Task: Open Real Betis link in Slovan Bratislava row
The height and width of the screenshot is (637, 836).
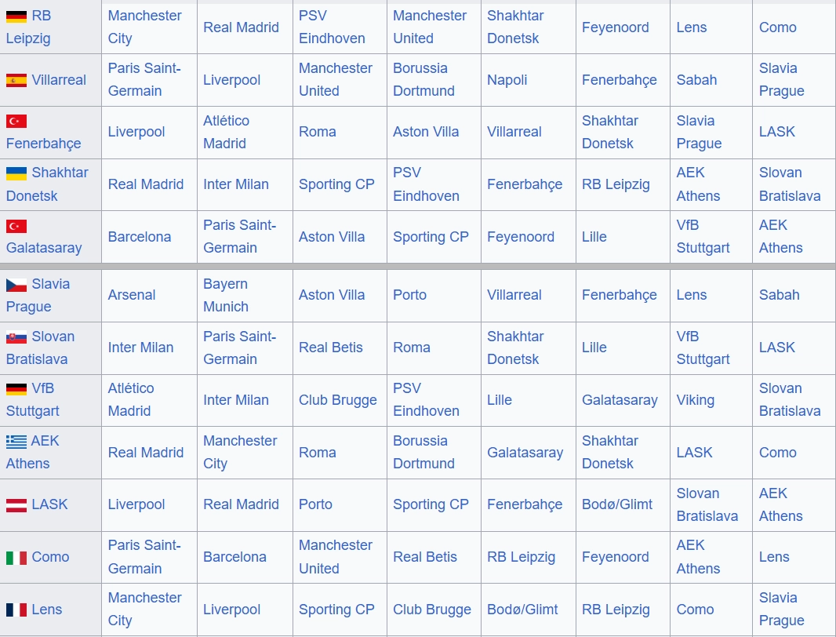Action: (331, 348)
